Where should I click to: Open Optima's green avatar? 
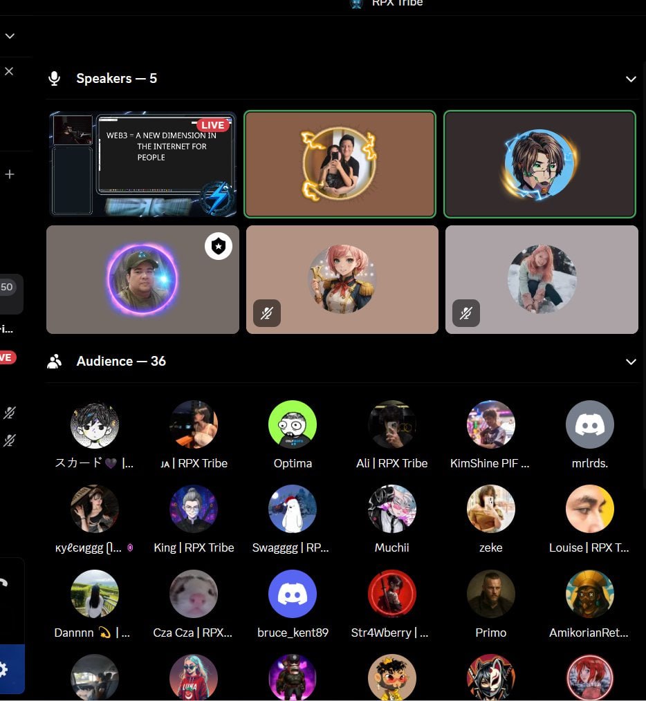click(x=293, y=424)
